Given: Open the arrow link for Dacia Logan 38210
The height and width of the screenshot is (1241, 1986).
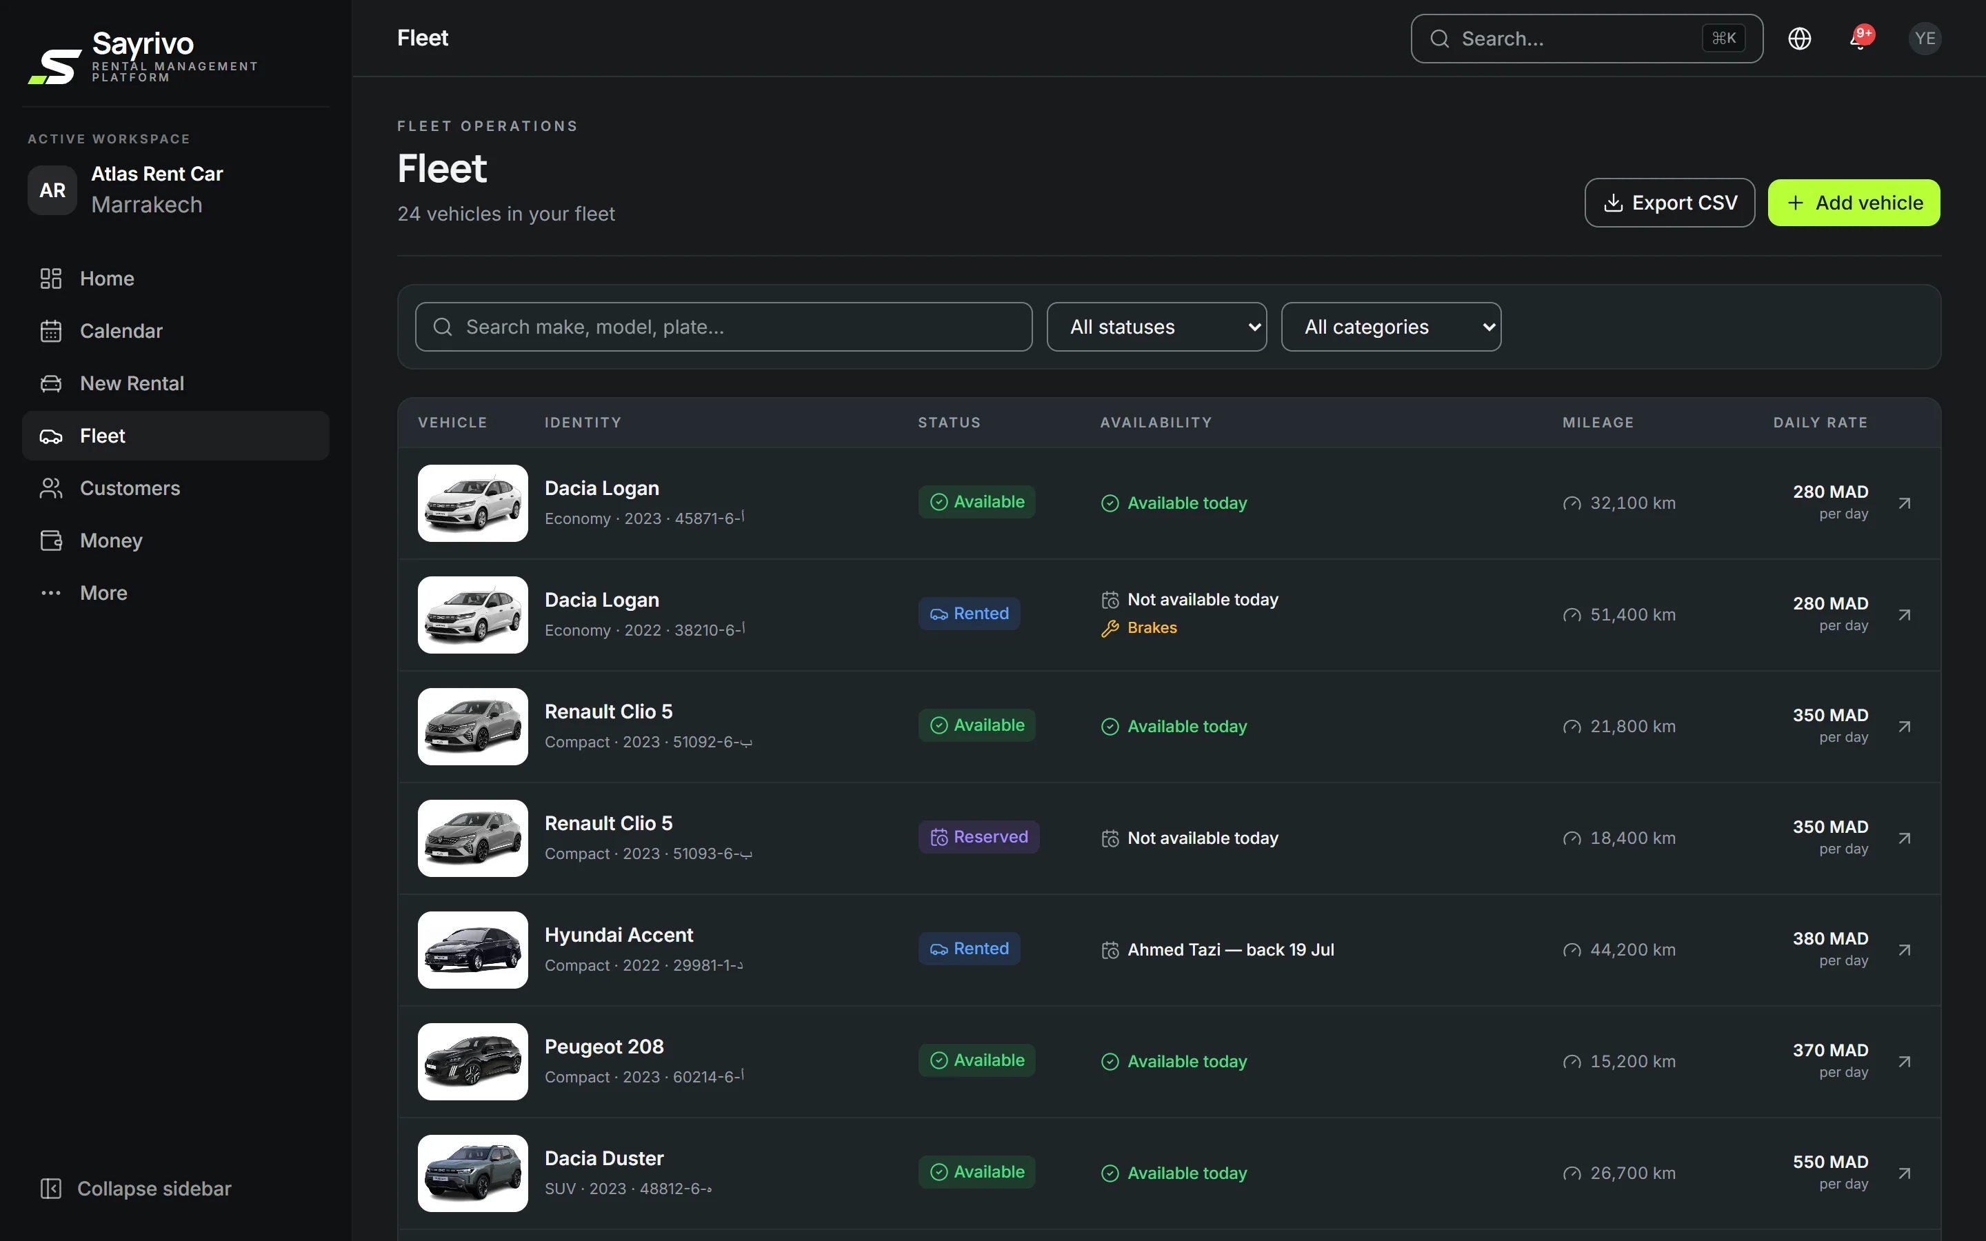Looking at the screenshot, I should coord(1905,615).
